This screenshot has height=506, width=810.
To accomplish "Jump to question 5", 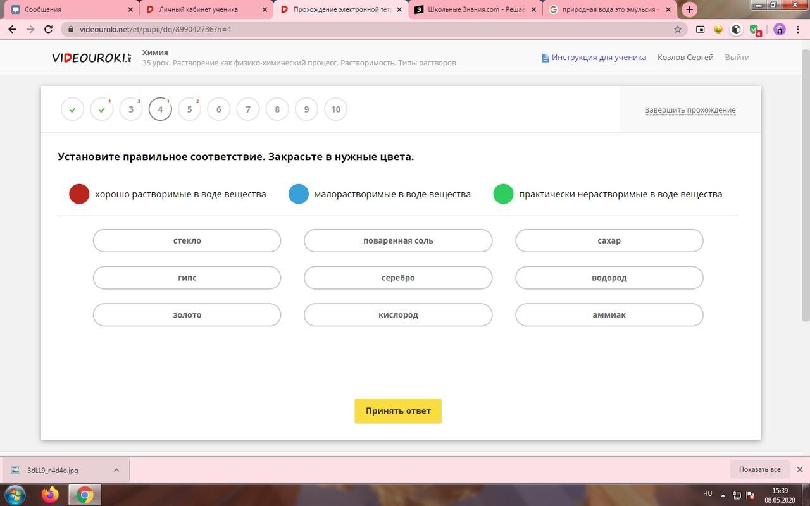I will pos(189,109).
